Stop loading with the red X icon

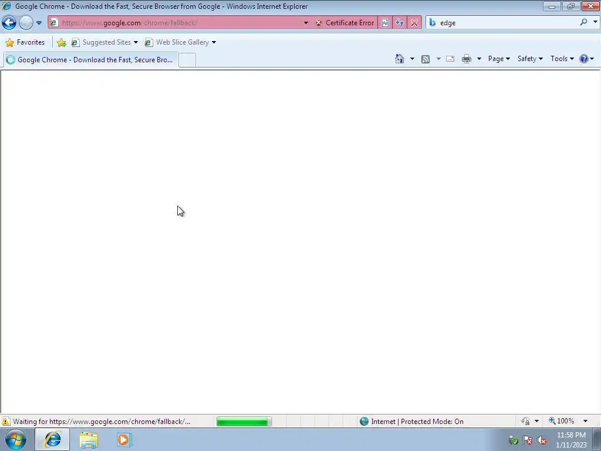click(x=414, y=23)
